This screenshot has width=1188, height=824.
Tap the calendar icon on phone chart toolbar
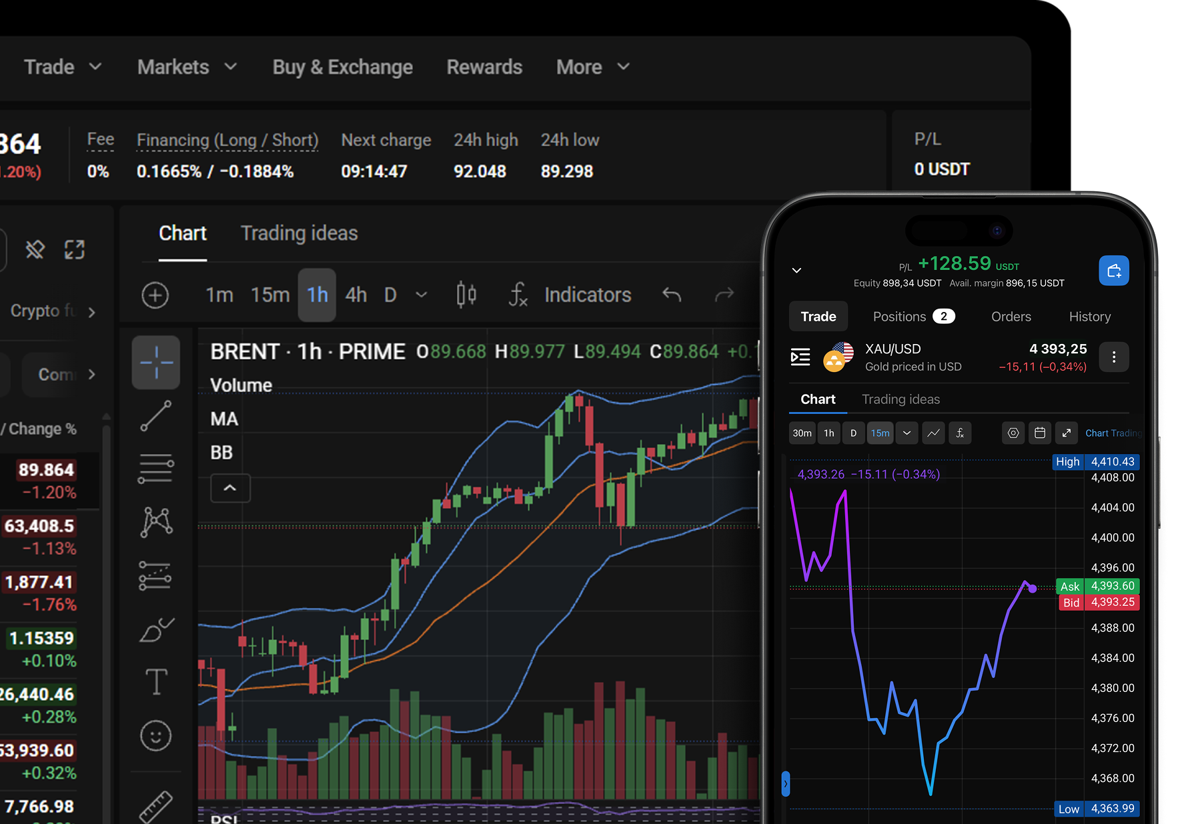coord(1040,433)
